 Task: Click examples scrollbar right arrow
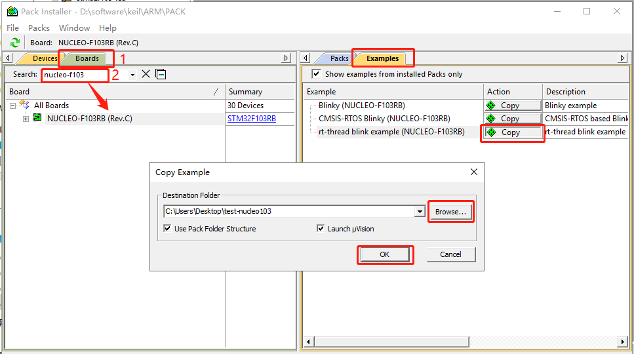[623, 342]
